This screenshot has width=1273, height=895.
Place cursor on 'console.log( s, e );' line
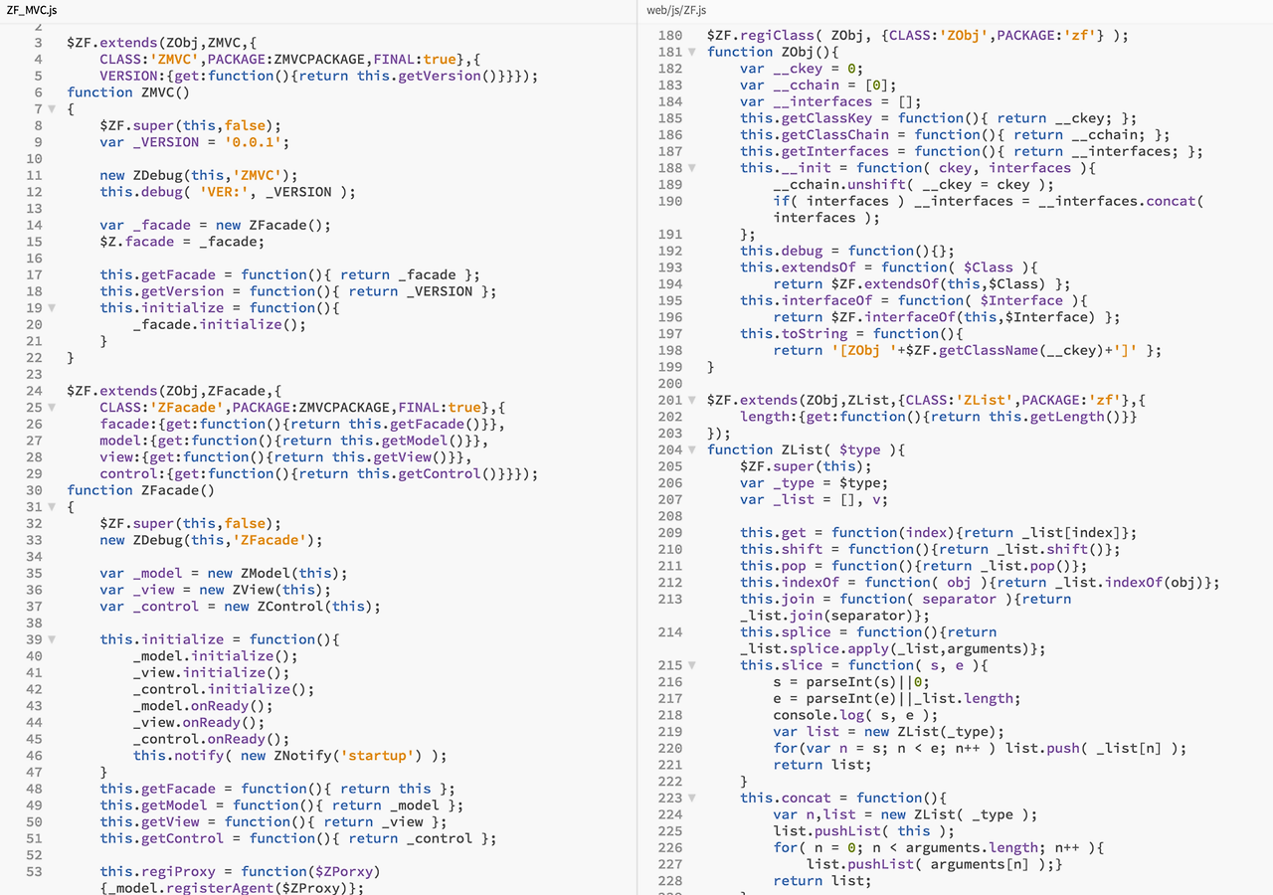855,715
